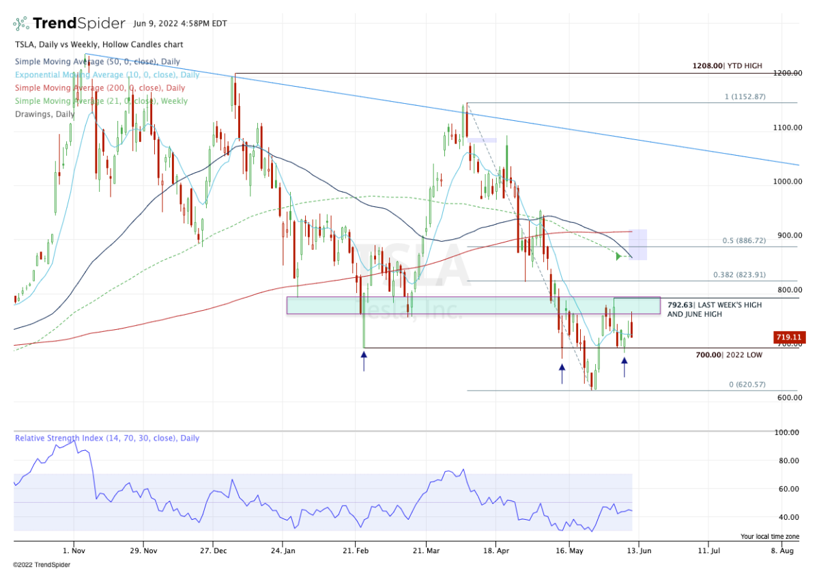Select the weekly Simple Moving Average (21) legend
Viewport: 819px width, 571px height.
101,101
